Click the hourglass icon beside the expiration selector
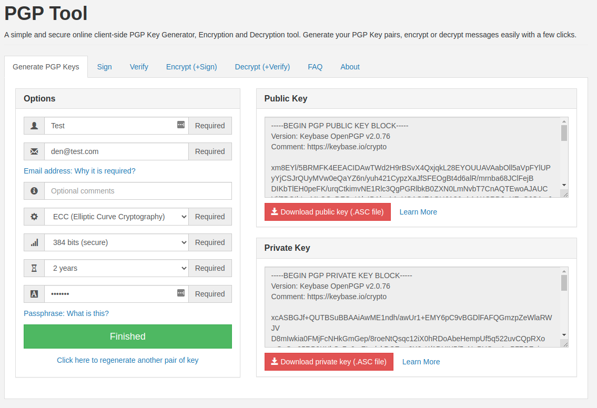Image resolution: width=597 pixels, height=408 pixels. tap(34, 268)
